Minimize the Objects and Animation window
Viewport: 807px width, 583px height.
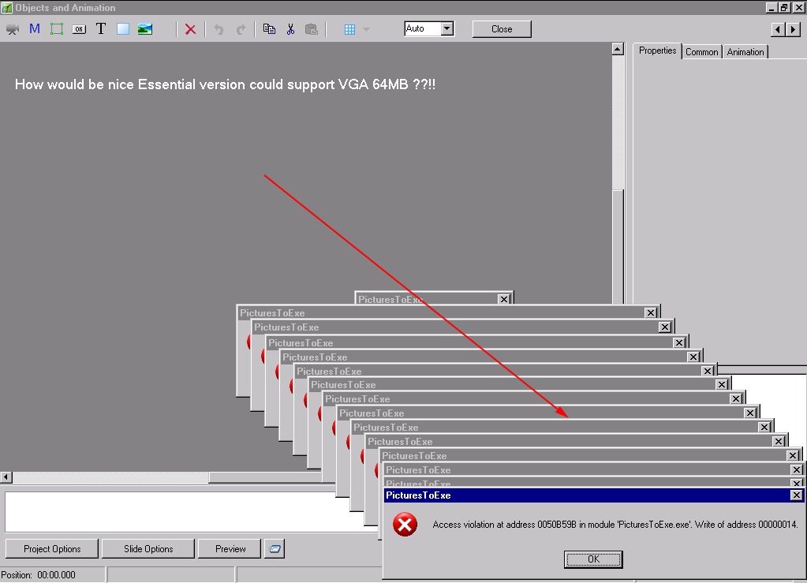tap(772, 7)
